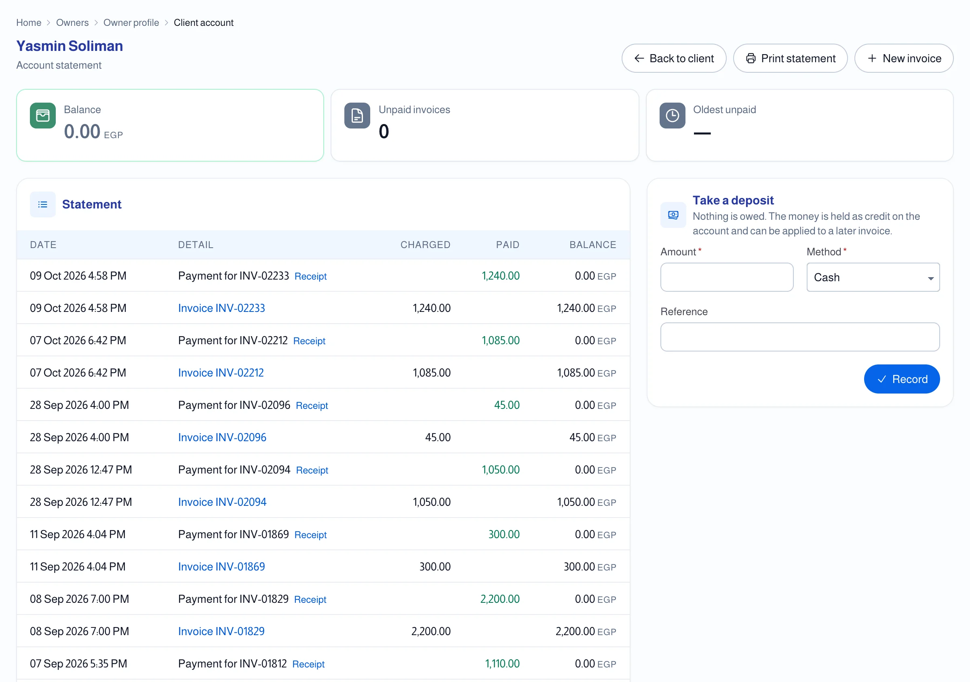Click the Statement list icon
Screen dimensions: 970x682
(43, 204)
